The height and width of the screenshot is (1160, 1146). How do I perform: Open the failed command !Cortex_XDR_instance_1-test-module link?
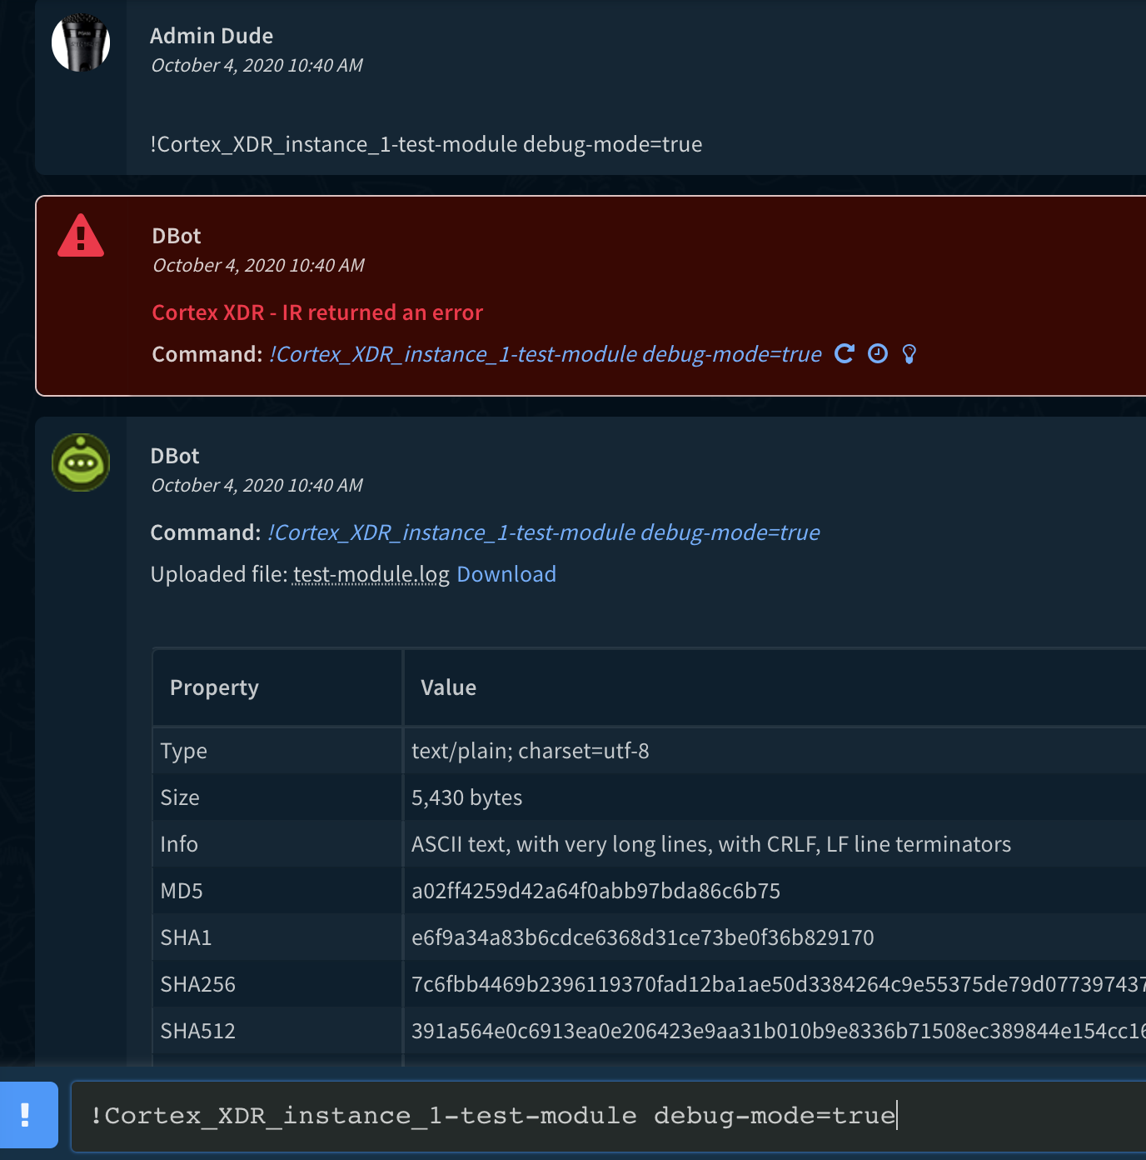pyautogui.click(x=545, y=353)
